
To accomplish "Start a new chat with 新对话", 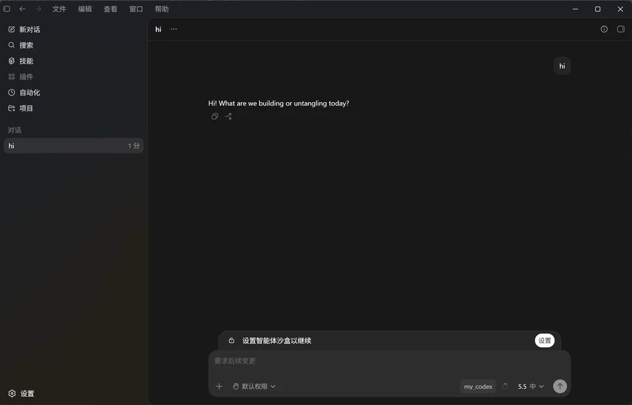I will tap(73, 30).
